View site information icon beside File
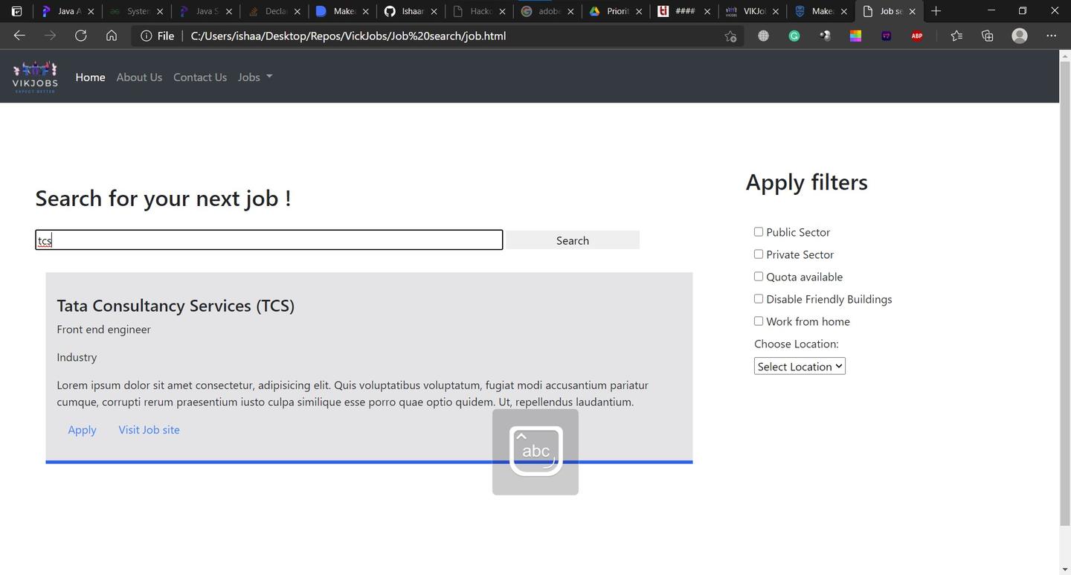Viewport: 1071px width, 575px height. click(x=147, y=36)
